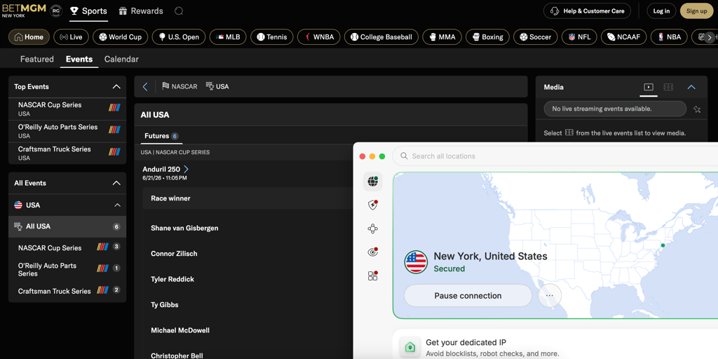This screenshot has width=718, height=359.
Task: Open the World Cup sport pill
Action: [x=121, y=37]
